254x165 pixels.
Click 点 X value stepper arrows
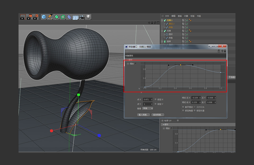tap(152, 100)
